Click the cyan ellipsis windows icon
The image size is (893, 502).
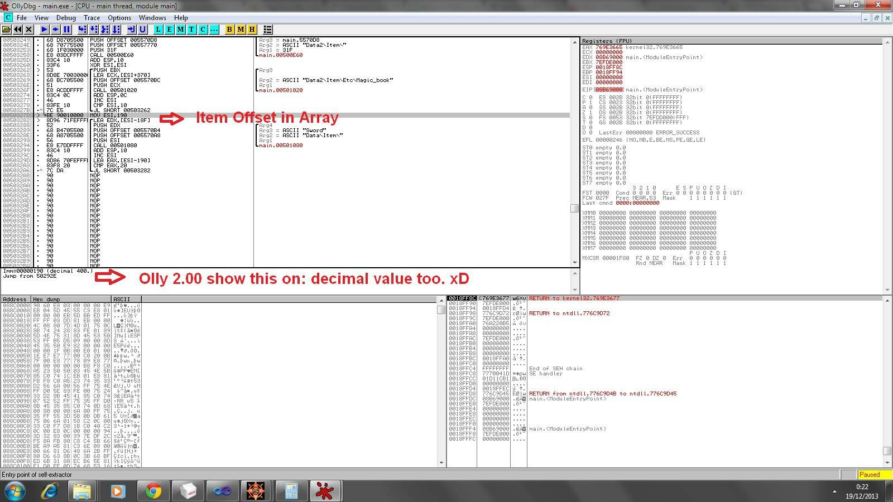(214, 29)
